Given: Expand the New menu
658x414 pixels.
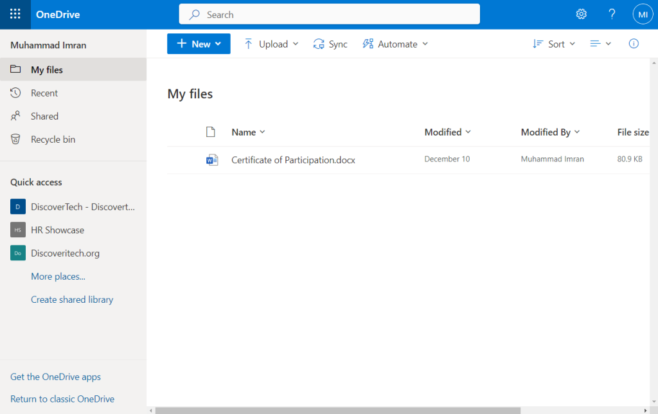Looking at the screenshot, I should click(x=199, y=44).
